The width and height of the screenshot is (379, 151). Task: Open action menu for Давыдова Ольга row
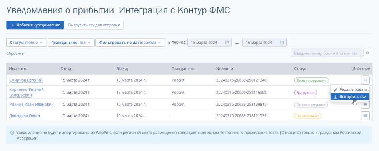(x=365, y=116)
